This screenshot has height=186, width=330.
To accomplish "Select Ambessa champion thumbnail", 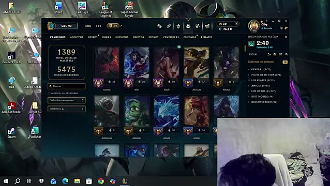I will pos(107,111).
